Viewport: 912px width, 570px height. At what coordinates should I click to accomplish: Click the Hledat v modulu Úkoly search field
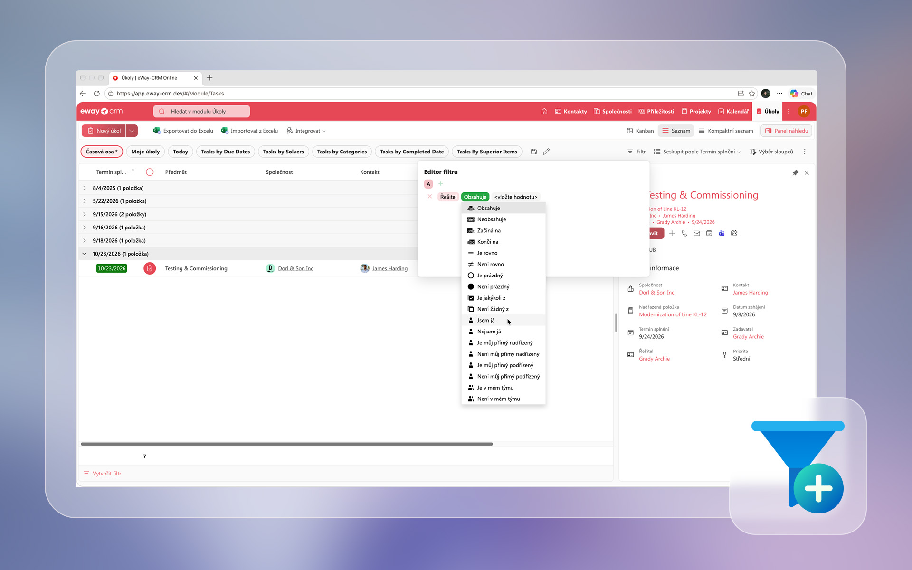[201, 111]
